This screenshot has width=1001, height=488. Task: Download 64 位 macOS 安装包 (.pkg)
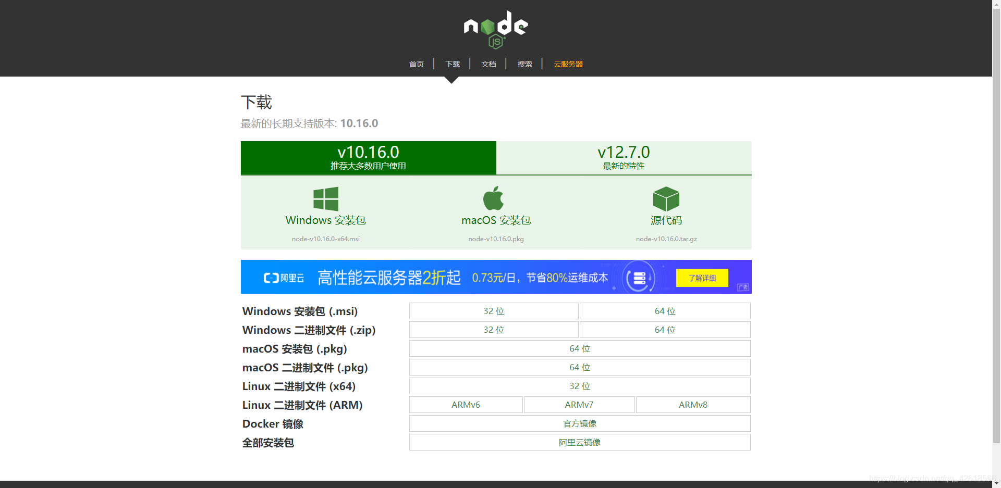coord(580,348)
